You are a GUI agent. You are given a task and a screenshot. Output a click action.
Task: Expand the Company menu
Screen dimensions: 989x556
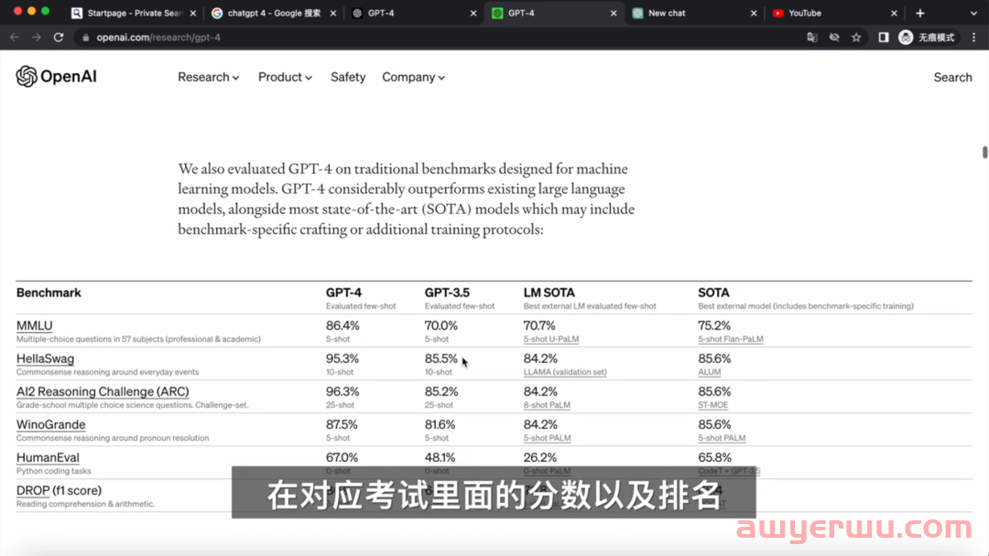click(x=413, y=77)
